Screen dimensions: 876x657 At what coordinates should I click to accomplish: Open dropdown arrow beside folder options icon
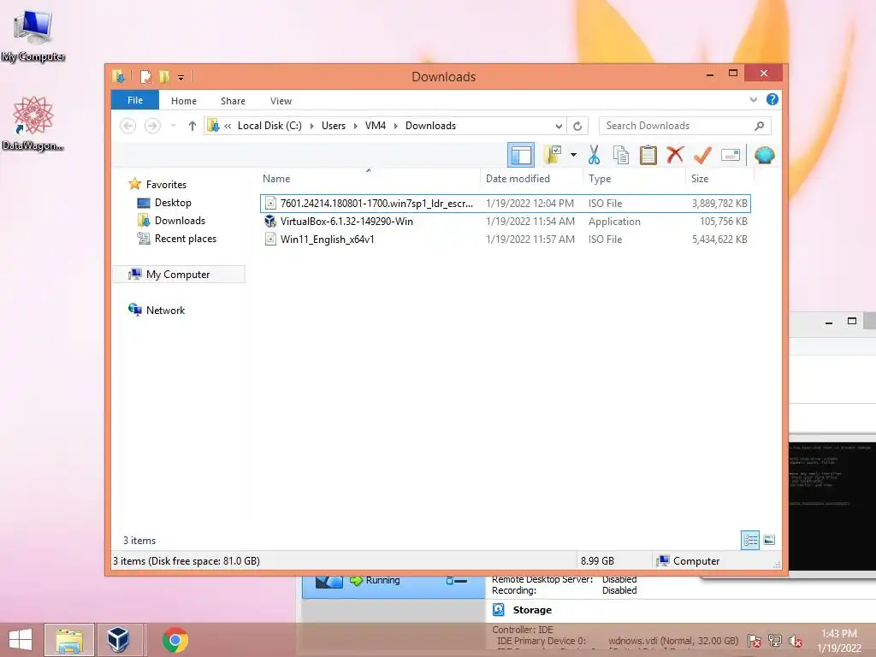click(x=573, y=155)
